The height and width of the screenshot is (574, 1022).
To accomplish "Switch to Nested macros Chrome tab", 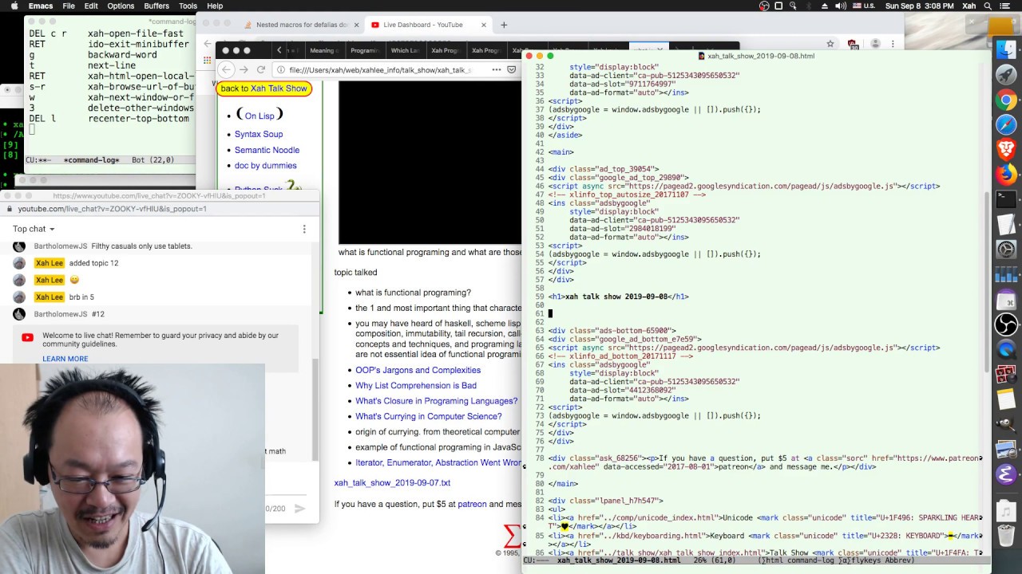I will [x=301, y=25].
